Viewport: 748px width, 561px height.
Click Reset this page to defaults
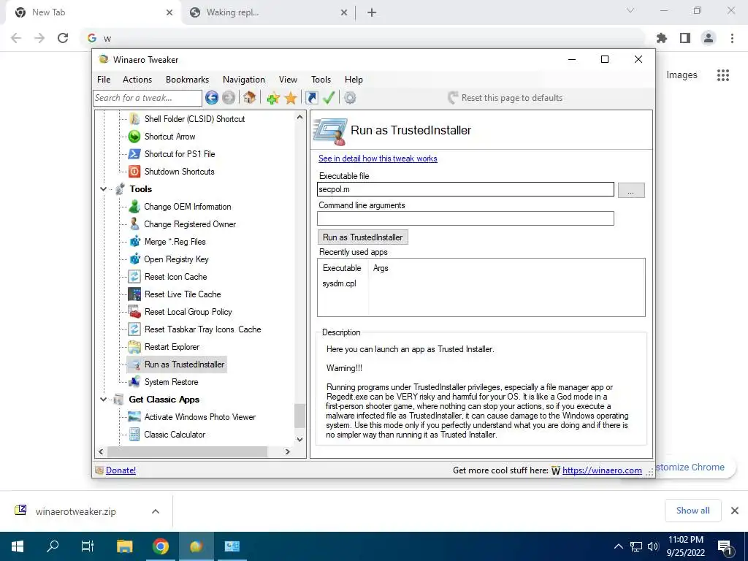505,98
